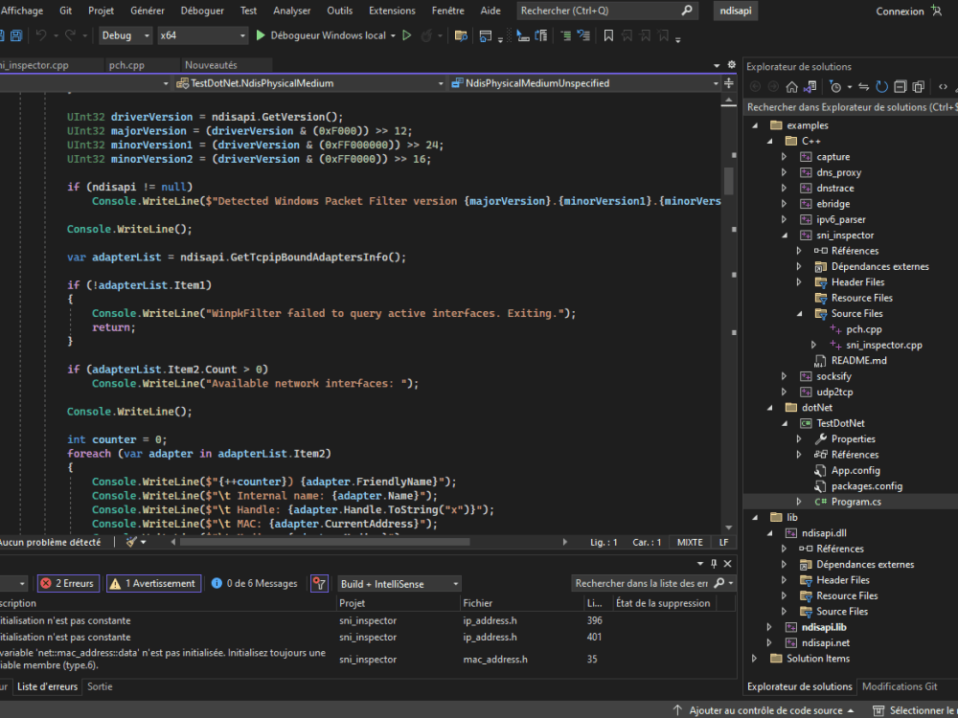This screenshot has height=718, width=958.
Task: Click the toggle bookmark icon on the toolbar
Action: pyautogui.click(x=607, y=34)
